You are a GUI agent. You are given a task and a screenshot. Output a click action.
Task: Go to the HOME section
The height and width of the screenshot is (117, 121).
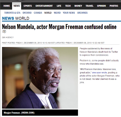[x=7, y=6]
